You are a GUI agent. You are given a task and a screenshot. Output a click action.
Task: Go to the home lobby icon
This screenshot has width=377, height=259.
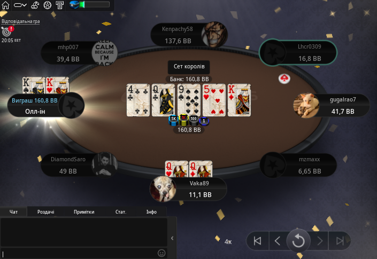click(x=5, y=5)
